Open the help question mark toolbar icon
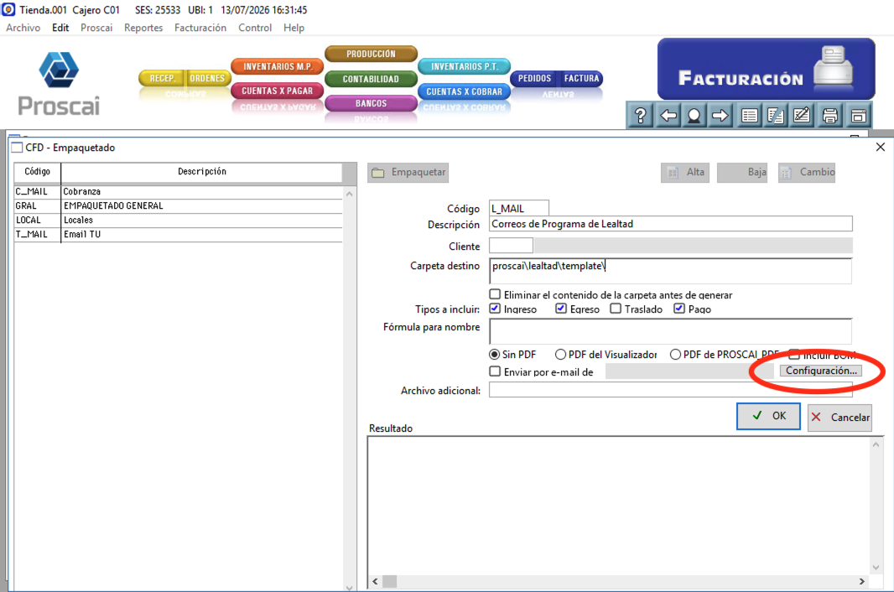Screen dimensions: 894x592 [640, 116]
